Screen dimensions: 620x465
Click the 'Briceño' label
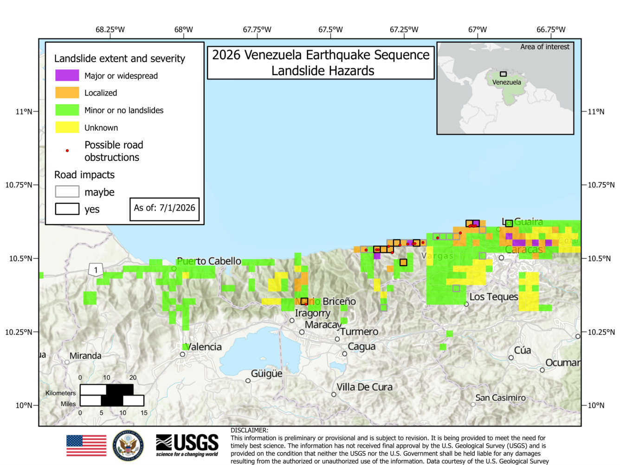339,301
